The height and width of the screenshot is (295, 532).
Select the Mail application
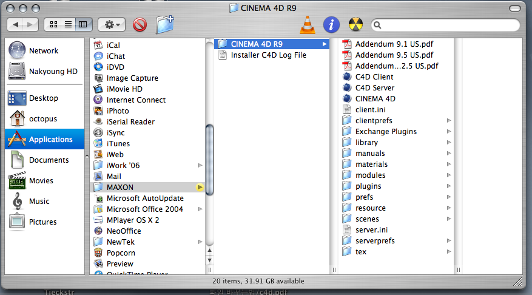147,176
